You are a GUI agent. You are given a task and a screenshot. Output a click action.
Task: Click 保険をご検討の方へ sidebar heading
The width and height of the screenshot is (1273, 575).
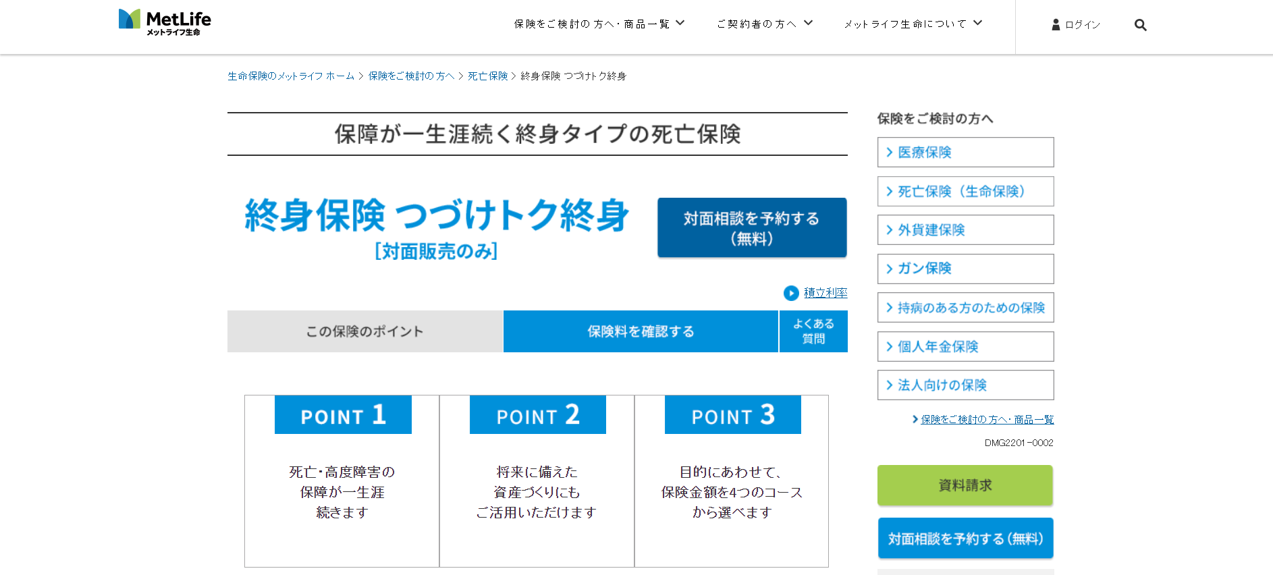click(935, 119)
